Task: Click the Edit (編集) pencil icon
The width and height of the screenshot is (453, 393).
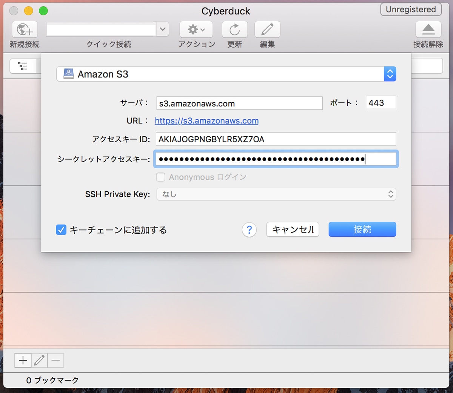Action: click(267, 29)
